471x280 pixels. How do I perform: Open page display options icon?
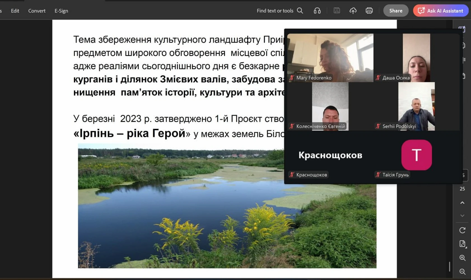click(x=462, y=244)
